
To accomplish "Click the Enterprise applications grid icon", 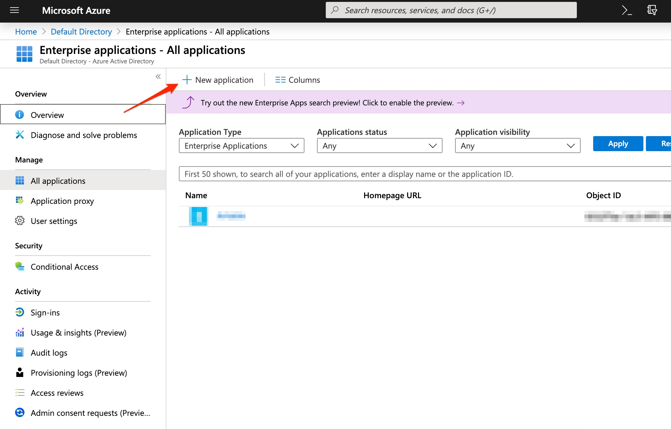I will 24,54.
